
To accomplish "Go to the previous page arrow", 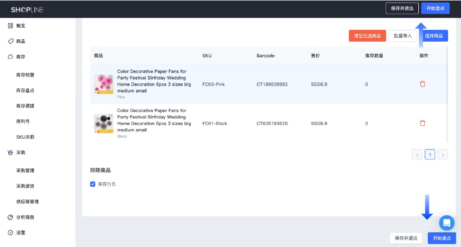I will tap(417, 155).
